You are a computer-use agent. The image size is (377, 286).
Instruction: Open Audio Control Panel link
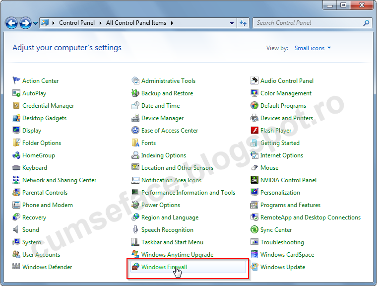pos(287,80)
